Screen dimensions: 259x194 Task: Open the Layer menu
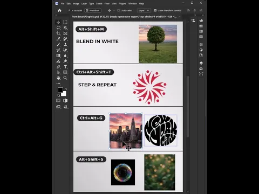pyautogui.click(x=84, y=4)
